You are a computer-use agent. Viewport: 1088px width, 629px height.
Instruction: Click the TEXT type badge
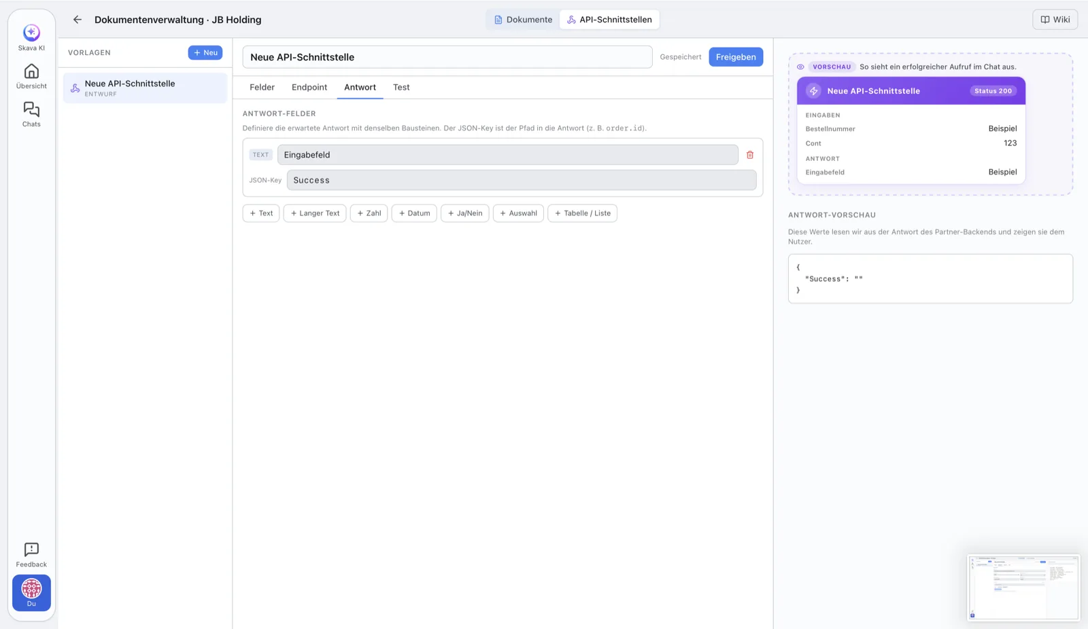pyautogui.click(x=261, y=155)
